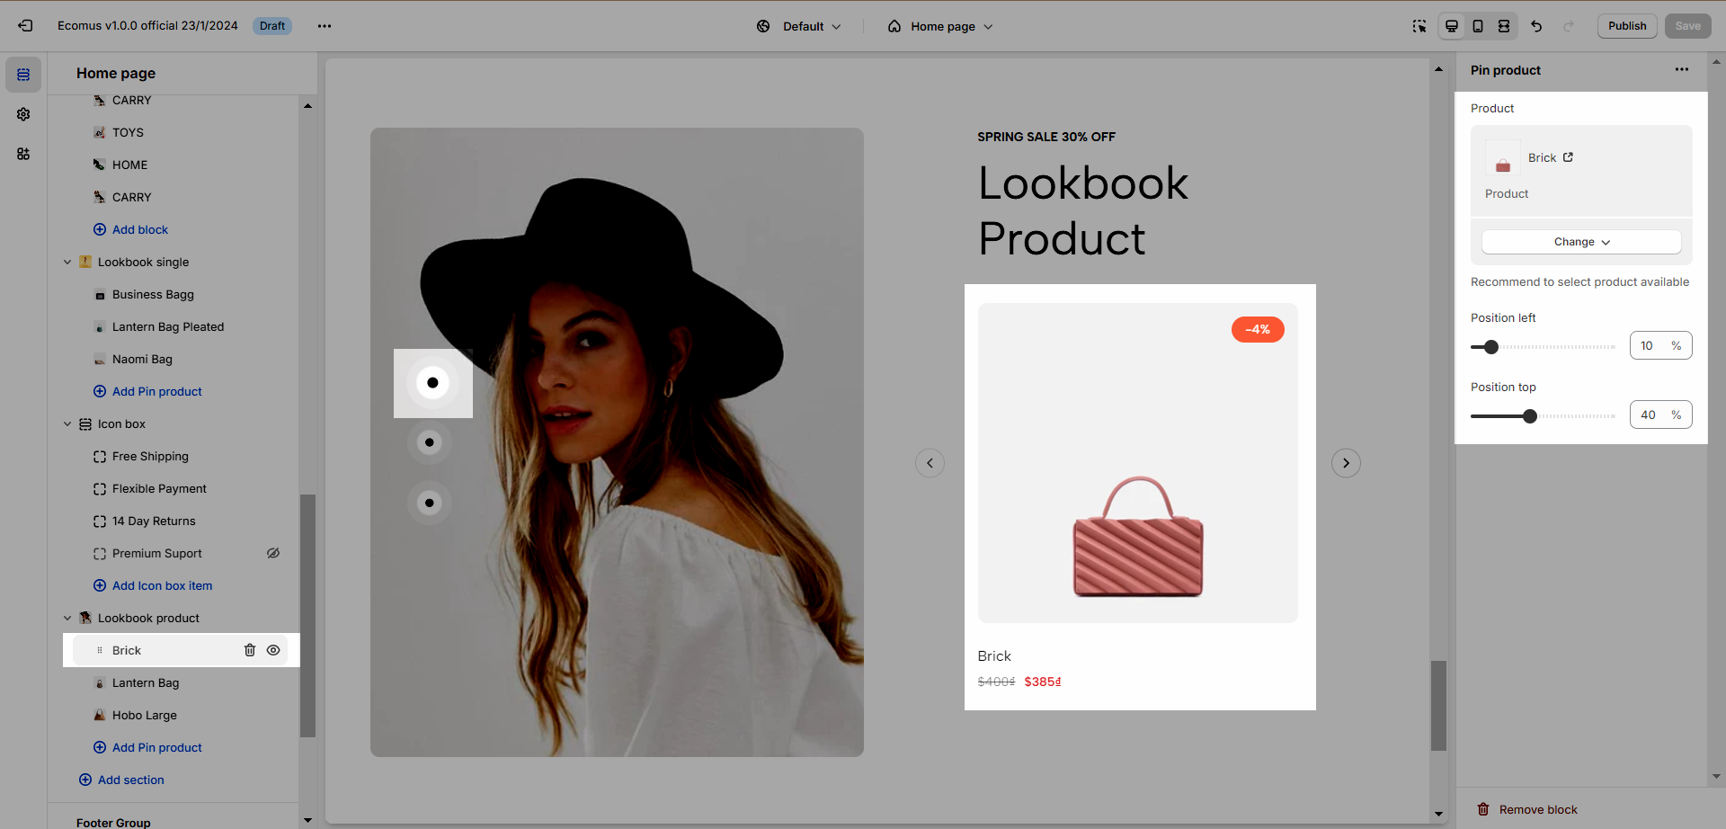Open the App embeds icon in sidebar
1726x829 pixels.
pyautogui.click(x=23, y=154)
